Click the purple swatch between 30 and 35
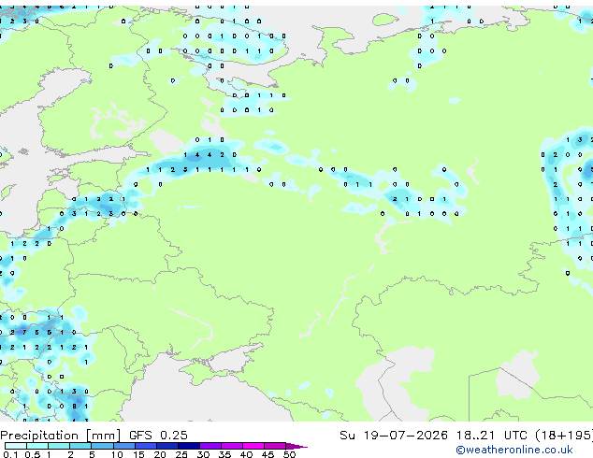Viewport: 593px width, 458px height. point(210,446)
